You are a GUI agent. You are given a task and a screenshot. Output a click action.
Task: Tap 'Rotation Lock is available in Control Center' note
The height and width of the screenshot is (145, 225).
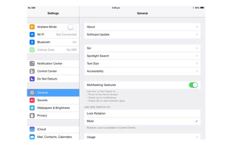(111, 128)
